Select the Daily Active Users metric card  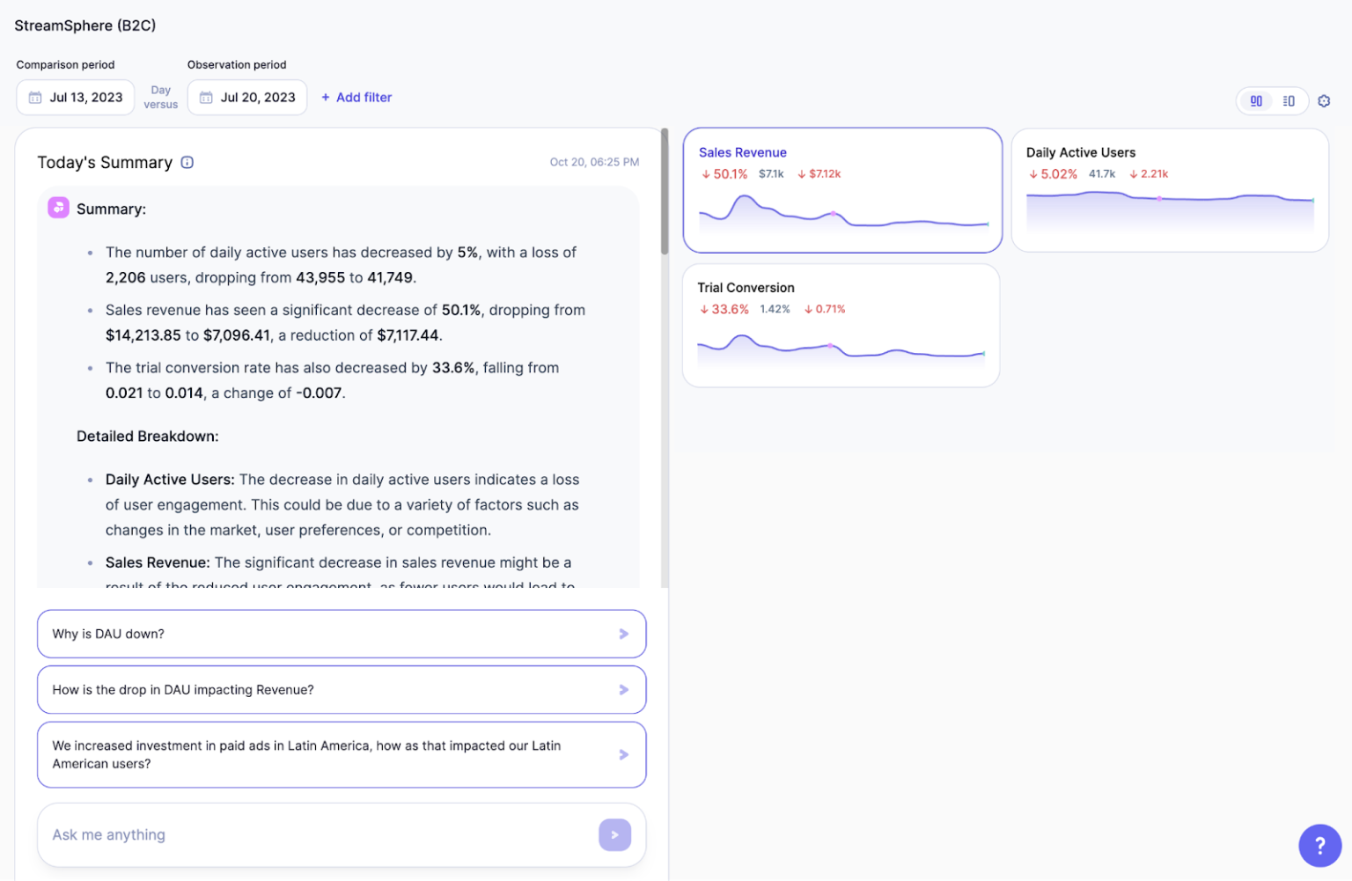[x=1170, y=190]
